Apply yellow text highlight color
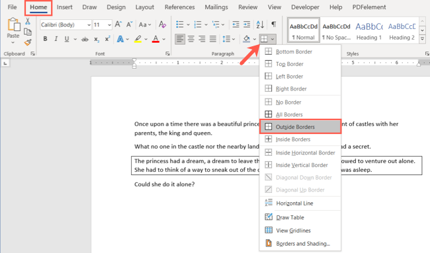 tap(138, 39)
